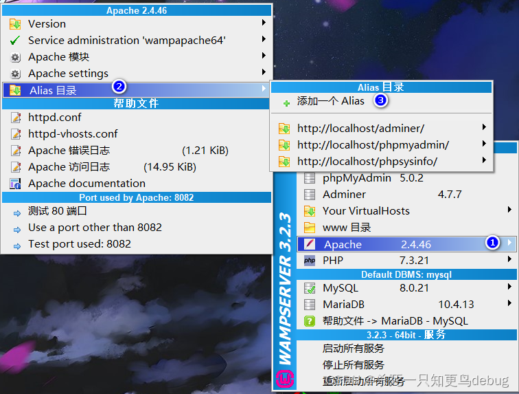Click the green plus icon beside 添加一个 Alias
This screenshot has width=519, height=394.
pyautogui.click(x=287, y=103)
